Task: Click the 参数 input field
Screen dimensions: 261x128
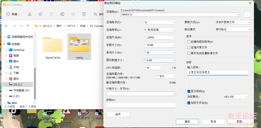Action: tap(141, 106)
